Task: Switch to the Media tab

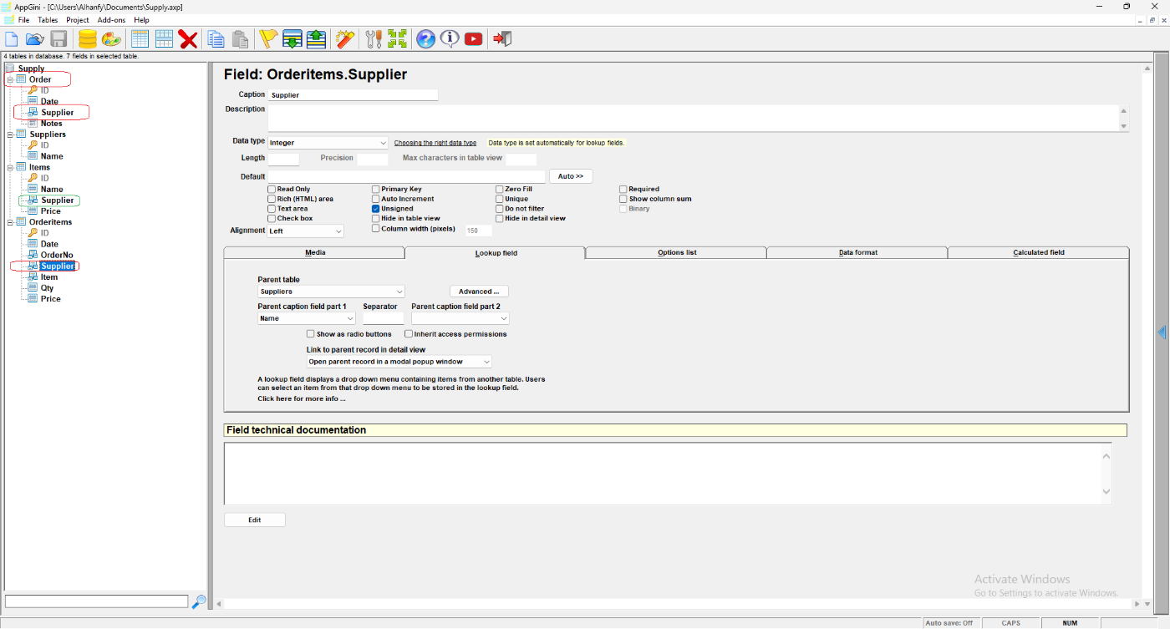Action: pyautogui.click(x=314, y=252)
